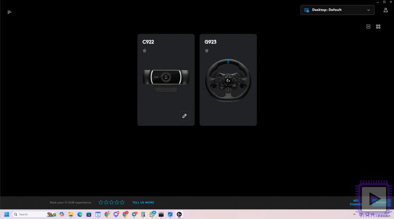The image size is (394, 219).
Task: Select the G923 device title
Action: click(211, 42)
